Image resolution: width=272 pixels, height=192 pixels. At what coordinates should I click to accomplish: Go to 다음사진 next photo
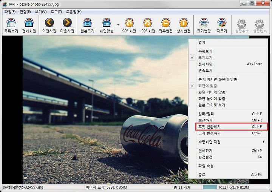pyautogui.click(x=67, y=25)
